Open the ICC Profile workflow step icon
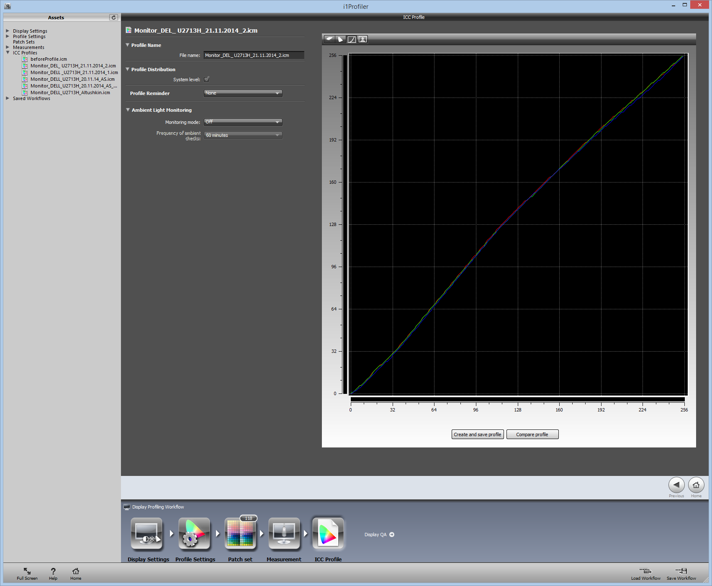Screen dimensions: 712x586 tap(328, 534)
